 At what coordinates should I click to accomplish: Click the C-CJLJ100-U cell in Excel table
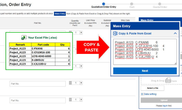click(x=43, y=64)
